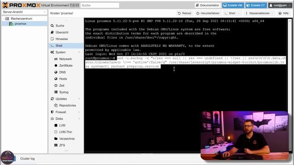The image size is (294, 165).
Task: Click the Netzwerk arrows icon
Action: coord(56,59)
